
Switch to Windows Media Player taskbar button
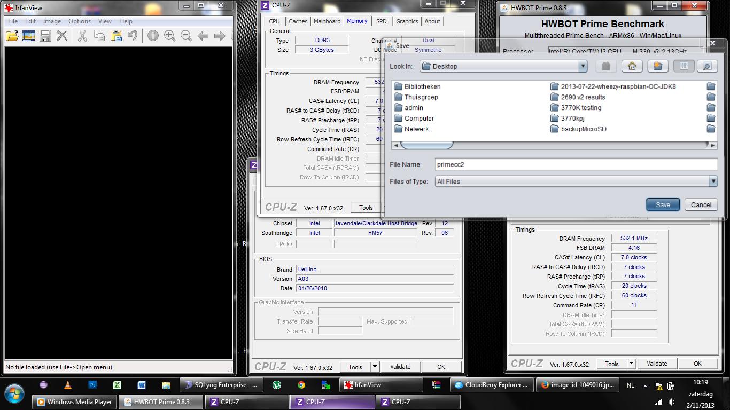click(x=75, y=402)
